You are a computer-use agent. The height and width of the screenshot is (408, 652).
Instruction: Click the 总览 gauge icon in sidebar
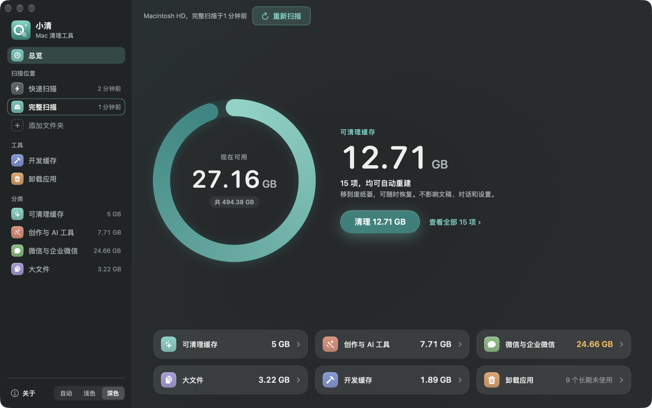coord(17,55)
